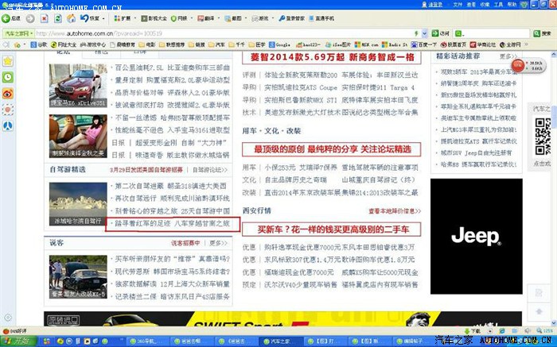Click the Jeep advertisement banner
The height and width of the screenshot is (347, 557).
click(x=476, y=236)
